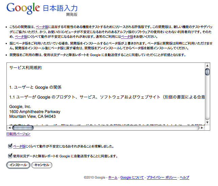Open the Google について footer link
Viewport: 218px width, 186px height.
click(132, 178)
